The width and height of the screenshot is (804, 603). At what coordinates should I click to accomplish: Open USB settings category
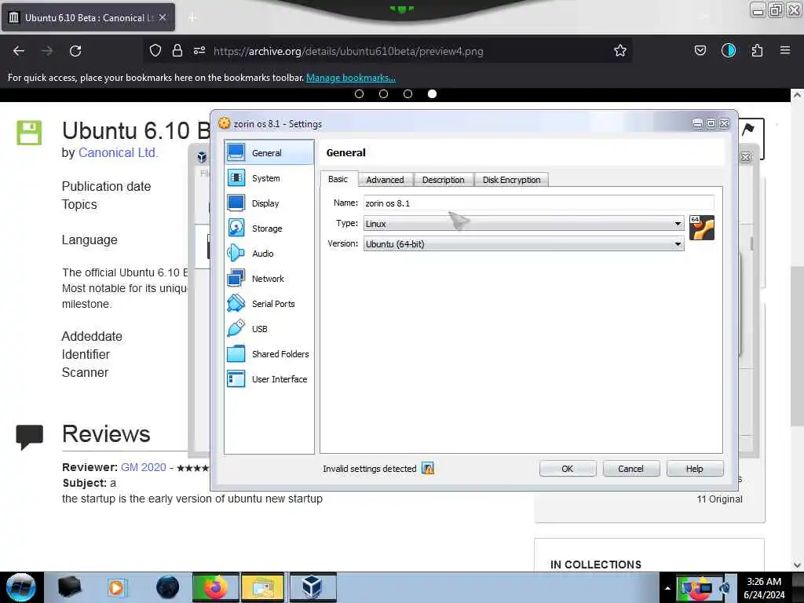269,329
